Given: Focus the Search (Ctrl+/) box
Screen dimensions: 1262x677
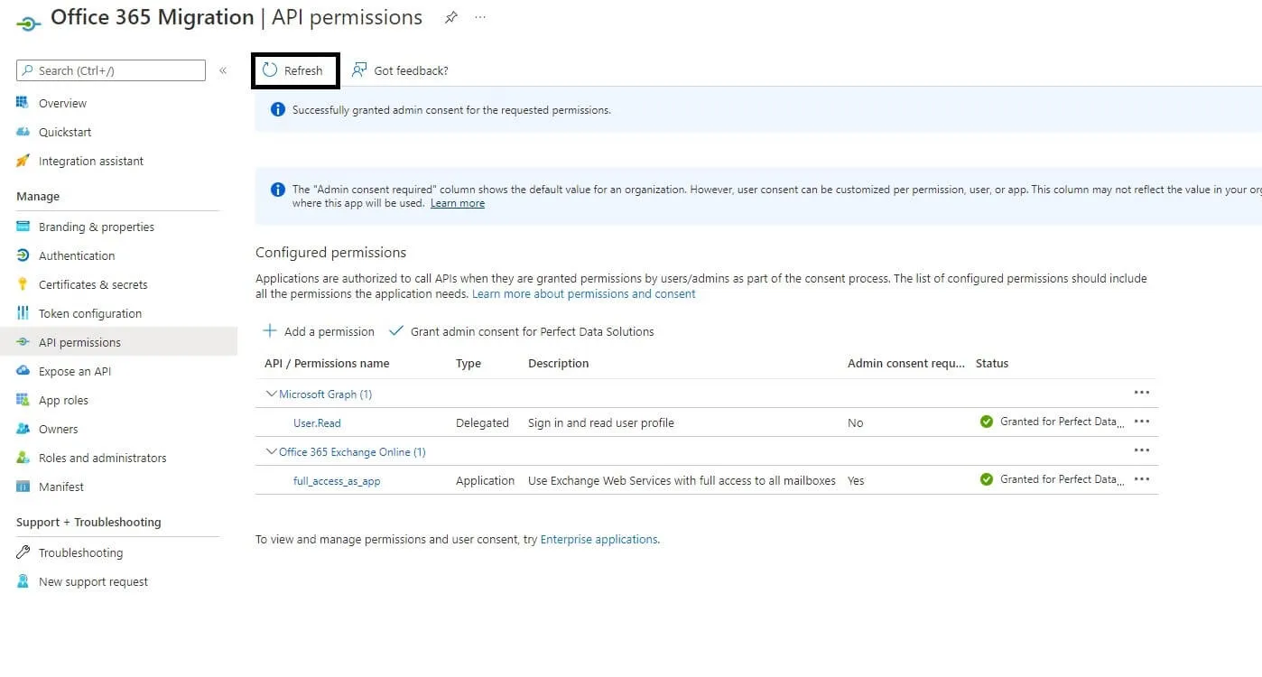Looking at the screenshot, I should pyautogui.click(x=111, y=70).
